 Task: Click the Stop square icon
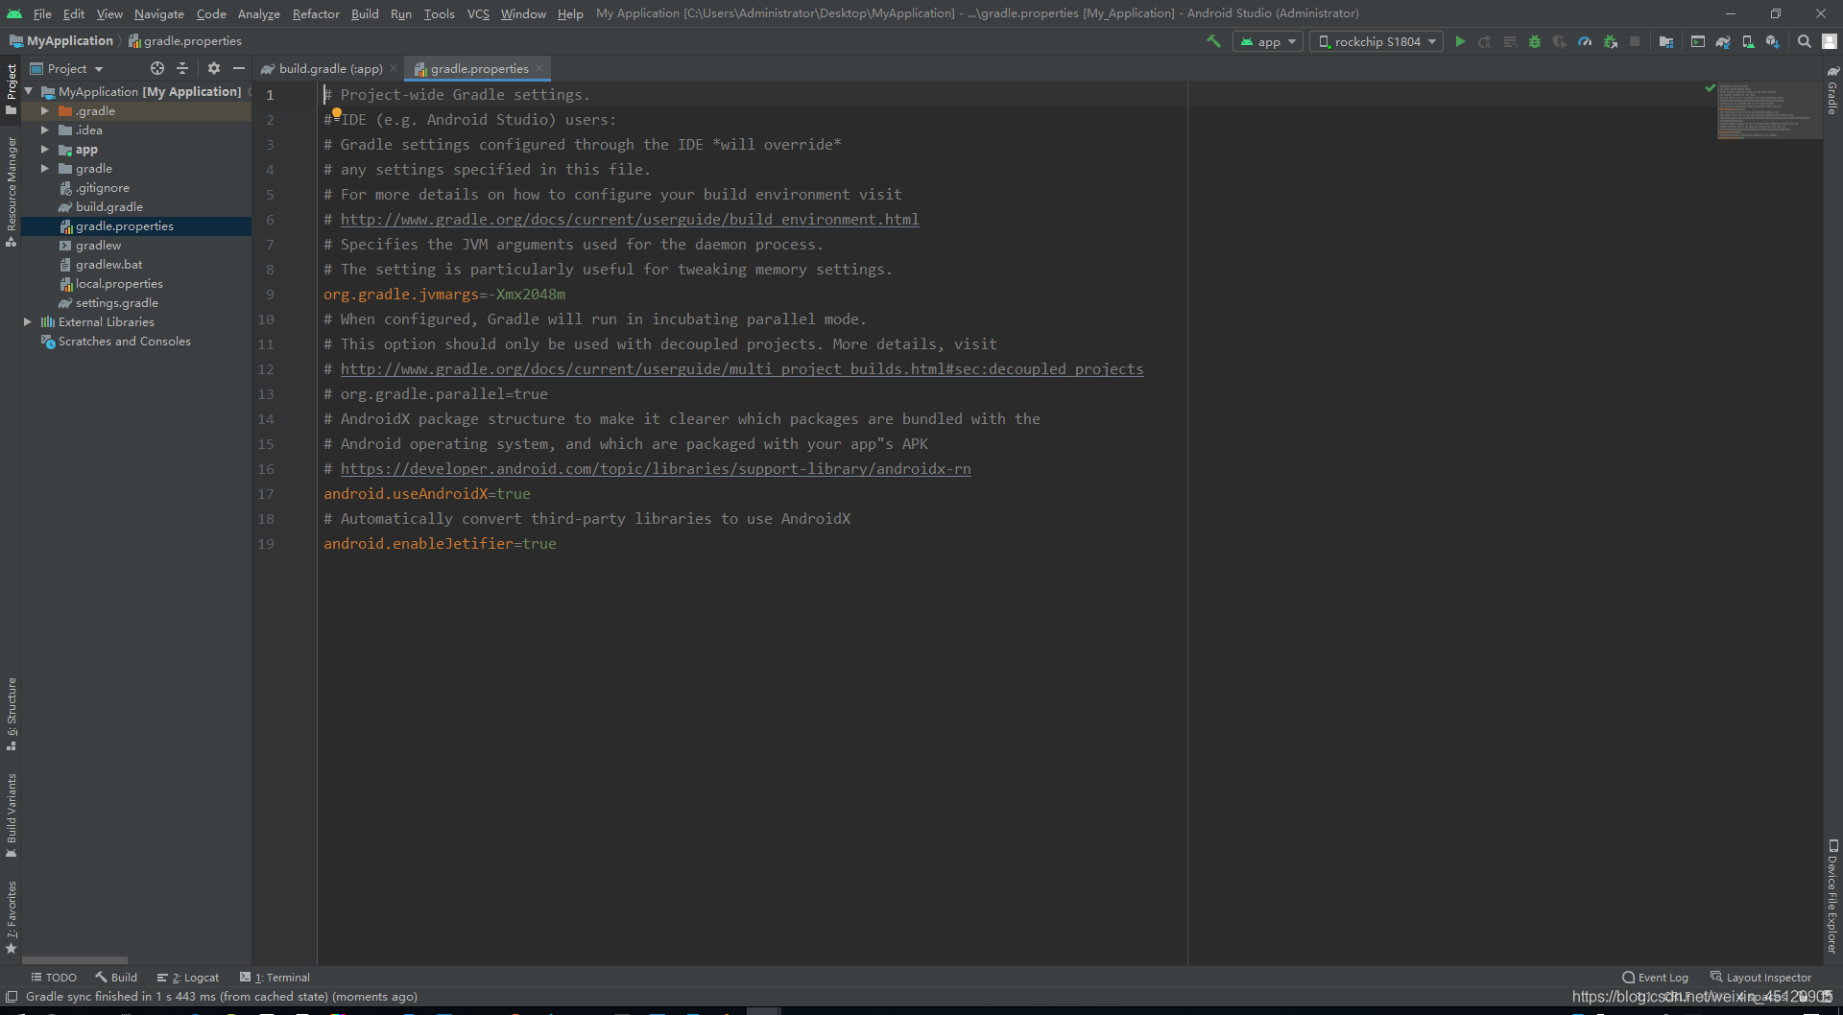click(1635, 41)
